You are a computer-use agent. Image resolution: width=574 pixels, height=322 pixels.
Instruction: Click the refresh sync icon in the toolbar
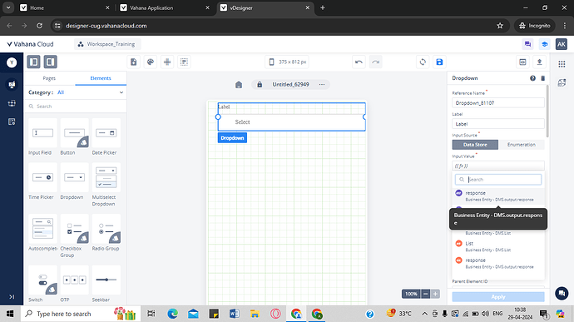click(x=423, y=62)
